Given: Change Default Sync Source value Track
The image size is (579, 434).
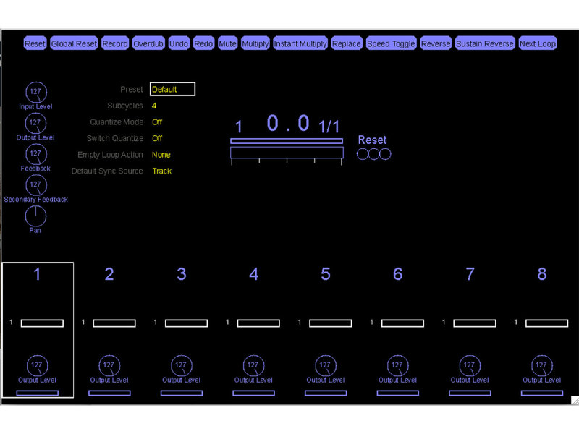Looking at the screenshot, I should tap(161, 171).
